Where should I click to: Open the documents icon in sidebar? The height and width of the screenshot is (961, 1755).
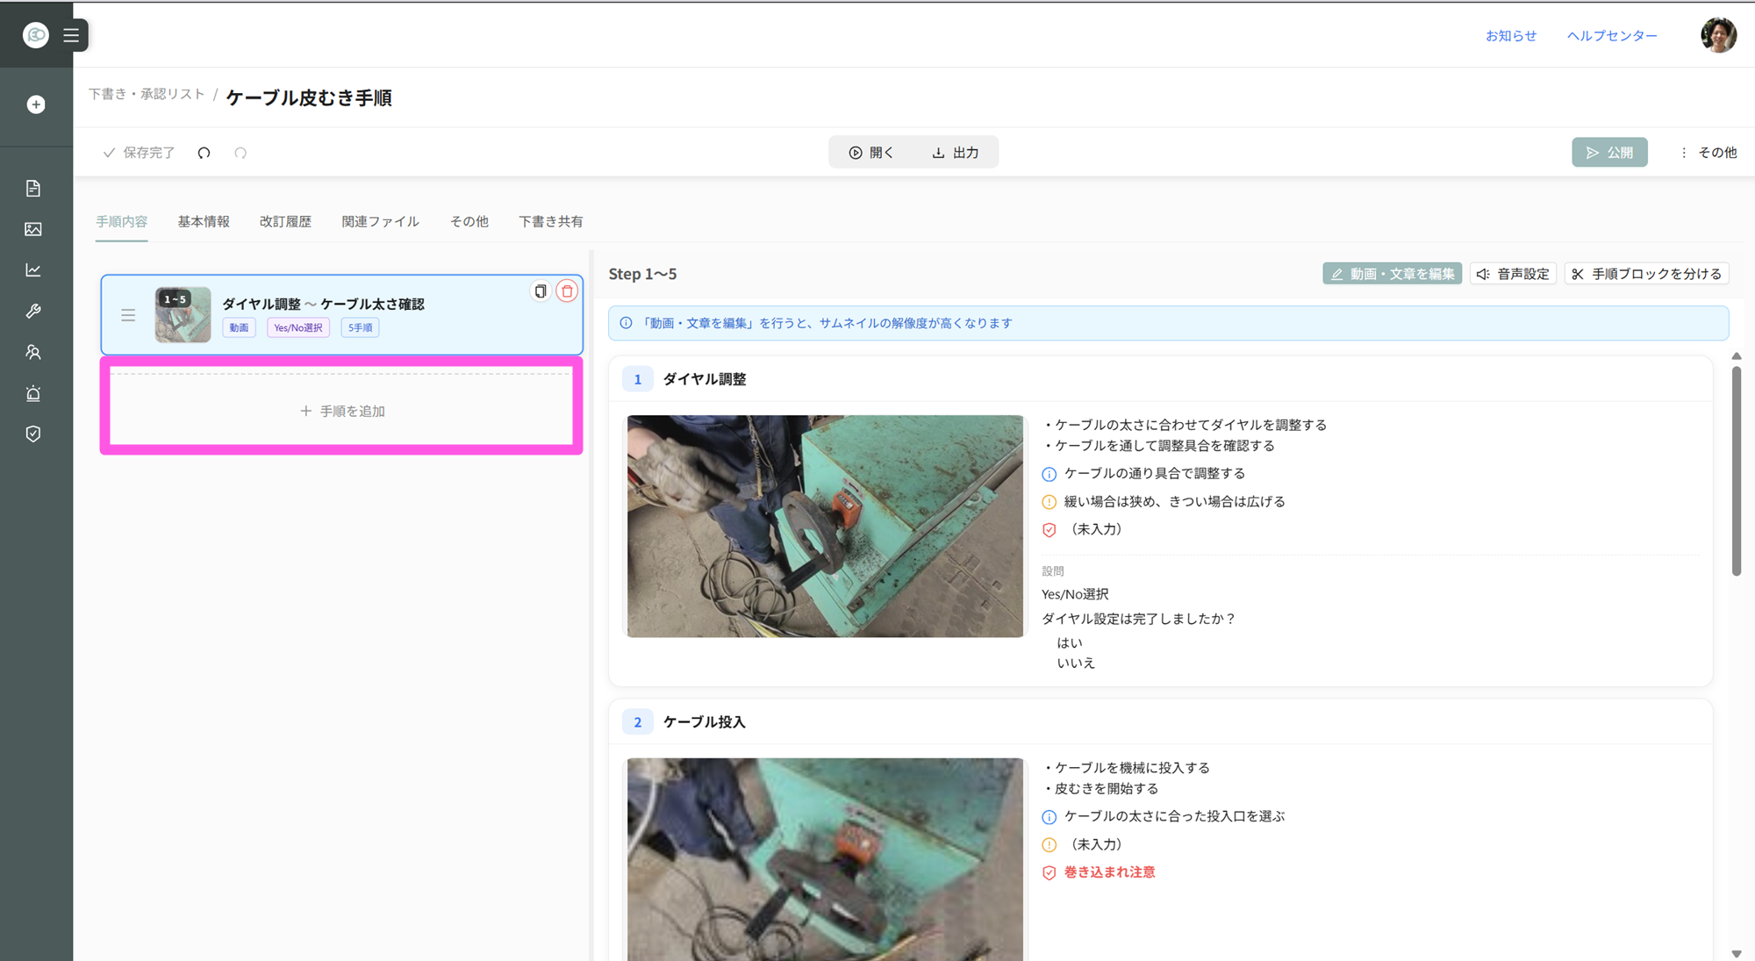pos(33,188)
